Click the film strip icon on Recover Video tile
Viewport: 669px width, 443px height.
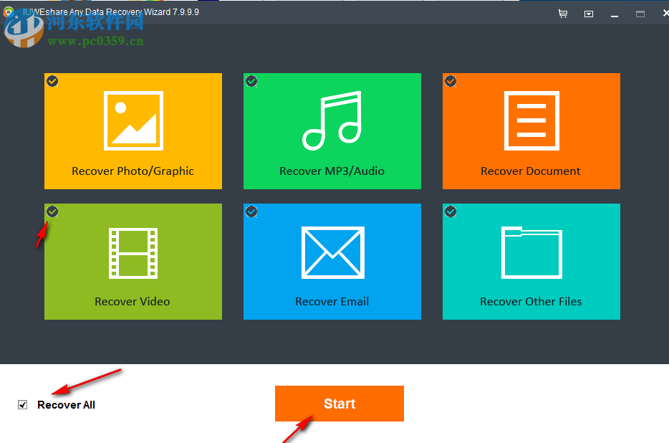tap(133, 252)
